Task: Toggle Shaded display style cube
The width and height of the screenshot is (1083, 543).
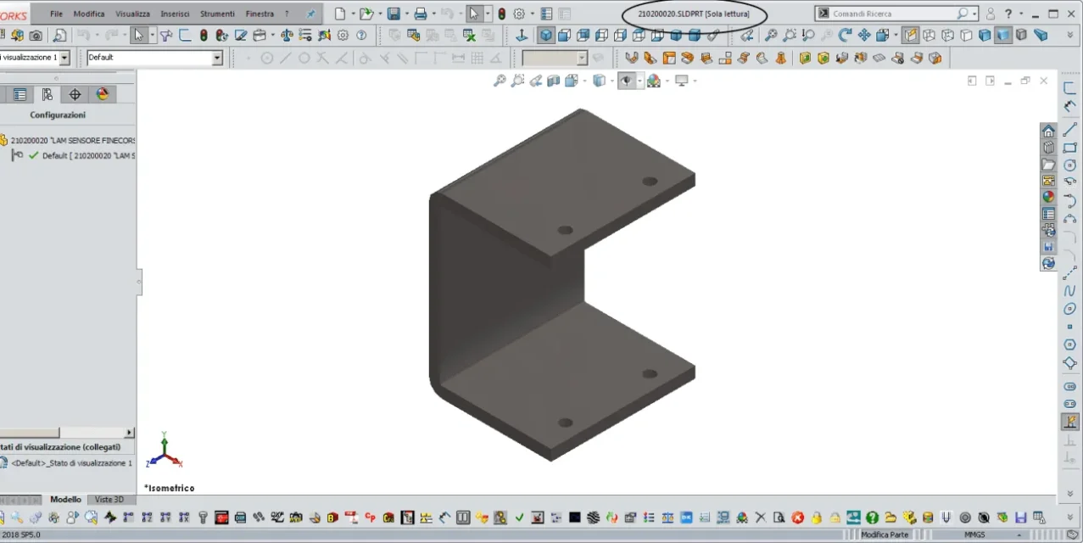Action: pos(1003,36)
